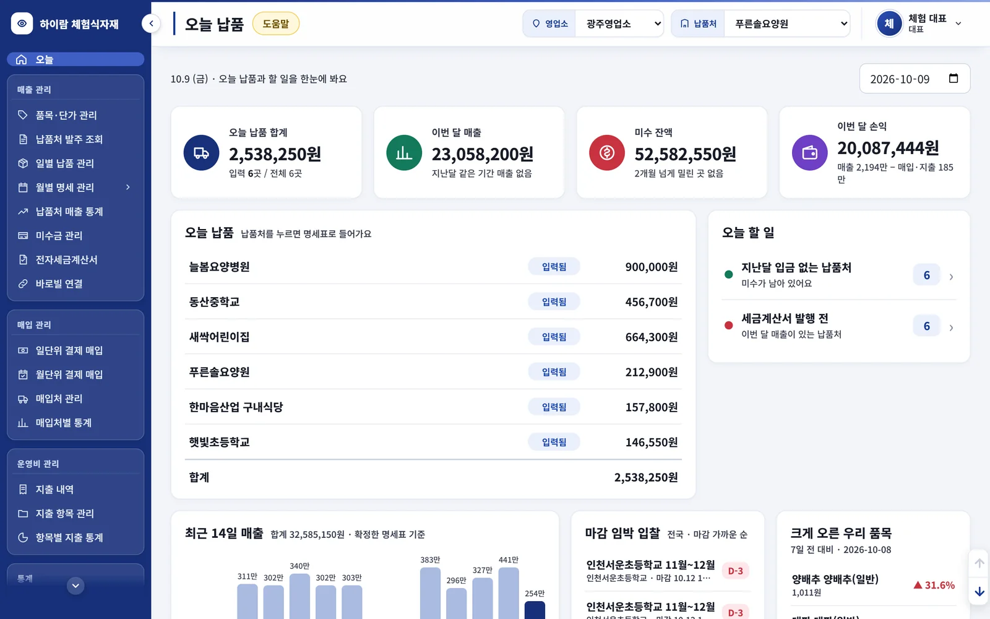Open 매입처별 통계
The image size is (990, 619).
click(75, 423)
